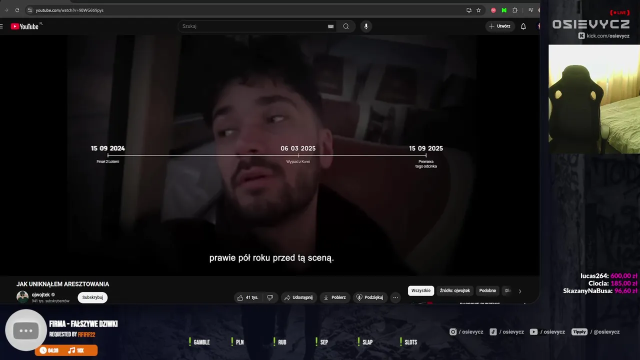Open the more actions three-dot menu
640x360 pixels.
[x=395, y=297]
